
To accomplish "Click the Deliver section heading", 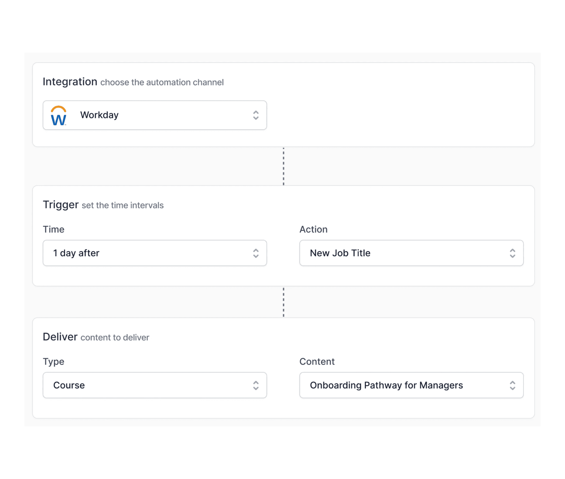I will pos(60,337).
